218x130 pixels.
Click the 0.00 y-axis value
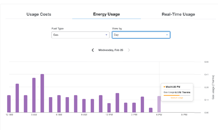tap(206, 113)
